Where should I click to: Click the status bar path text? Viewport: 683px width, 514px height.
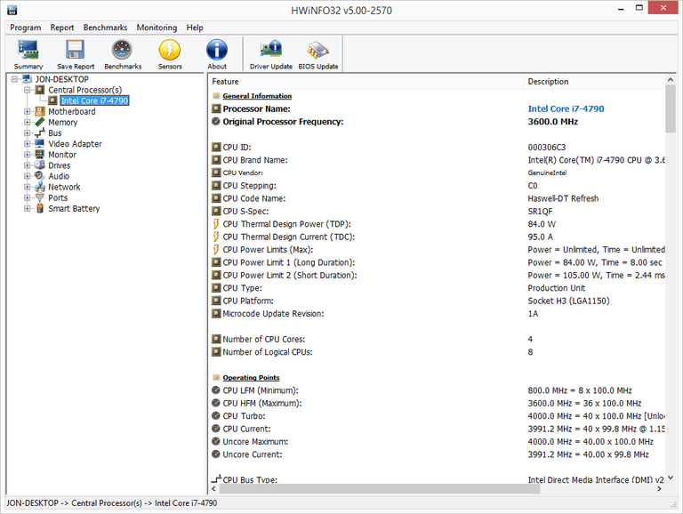click(x=112, y=503)
